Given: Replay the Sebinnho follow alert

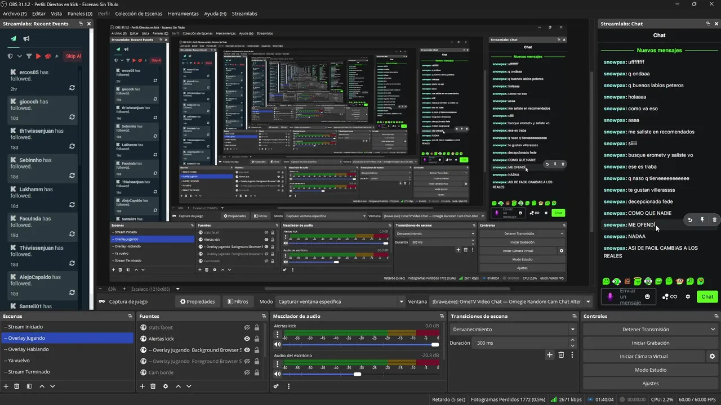Looking at the screenshot, I should [72, 175].
